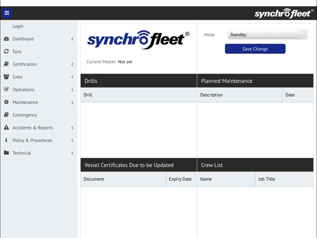Select the Operations sidebar entry

[39, 89]
